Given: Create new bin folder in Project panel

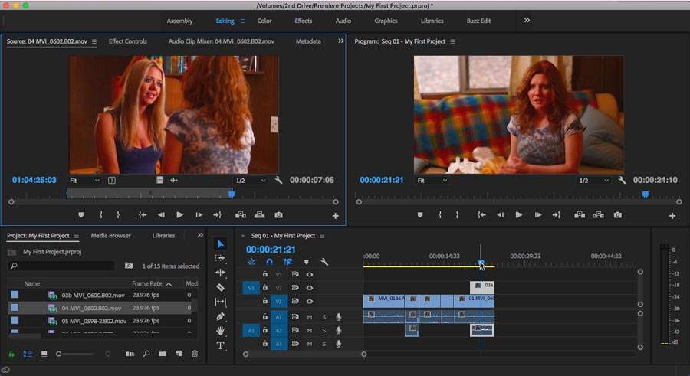Looking at the screenshot, I should [163, 354].
